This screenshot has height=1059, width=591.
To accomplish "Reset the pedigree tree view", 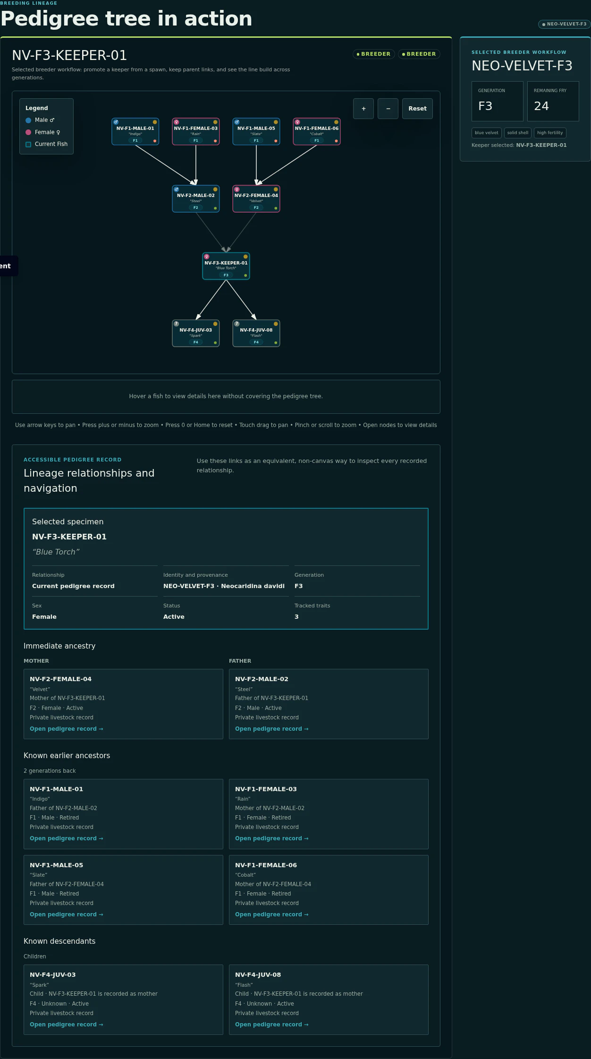I will (x=417, y=109).
